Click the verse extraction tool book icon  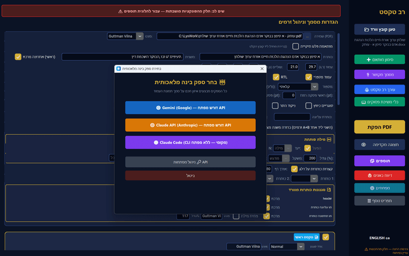click(364, 102)
